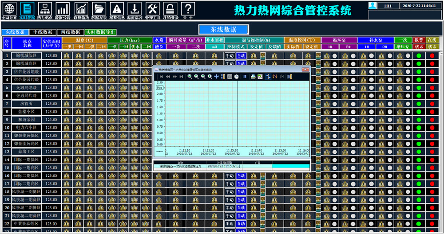Click 注销登录 padlock icon
The height and width of the screenshot is (234, 444).
point(170,9)
